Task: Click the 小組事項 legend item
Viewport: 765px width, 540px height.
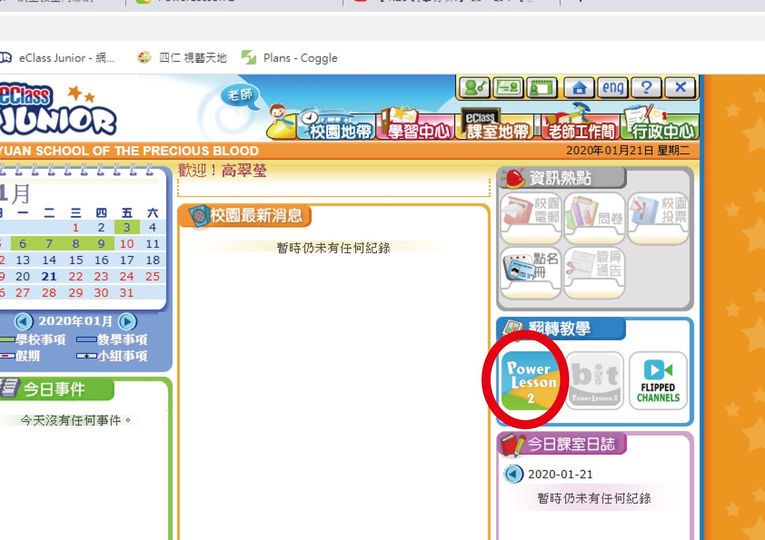Action: point(112,356)
